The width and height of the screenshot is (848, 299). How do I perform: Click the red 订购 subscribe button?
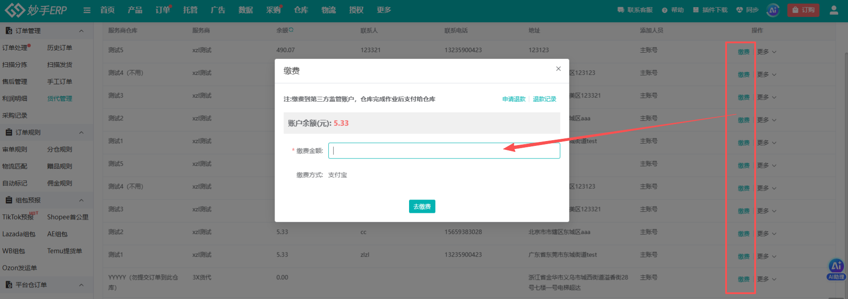[x=803, y=10]
